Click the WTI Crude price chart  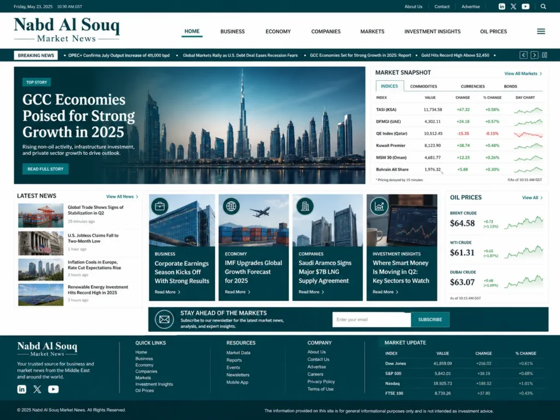[x=523, y=252]
